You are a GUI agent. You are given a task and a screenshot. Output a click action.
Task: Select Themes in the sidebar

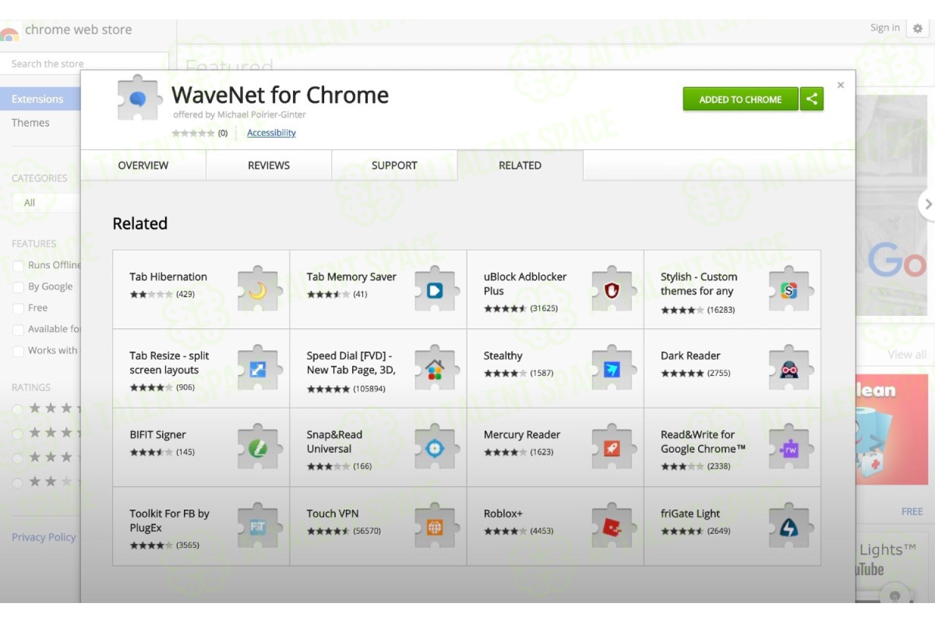pos(30,123)
